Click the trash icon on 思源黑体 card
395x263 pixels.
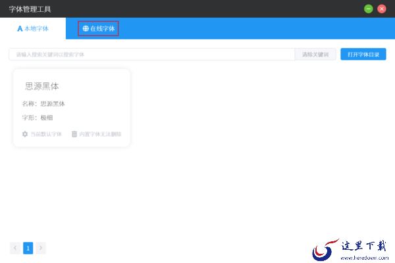coord(74,134)
